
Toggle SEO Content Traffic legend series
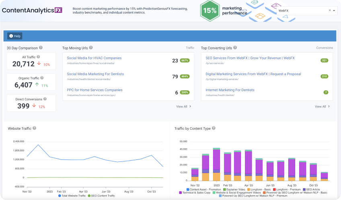[101, 196]
